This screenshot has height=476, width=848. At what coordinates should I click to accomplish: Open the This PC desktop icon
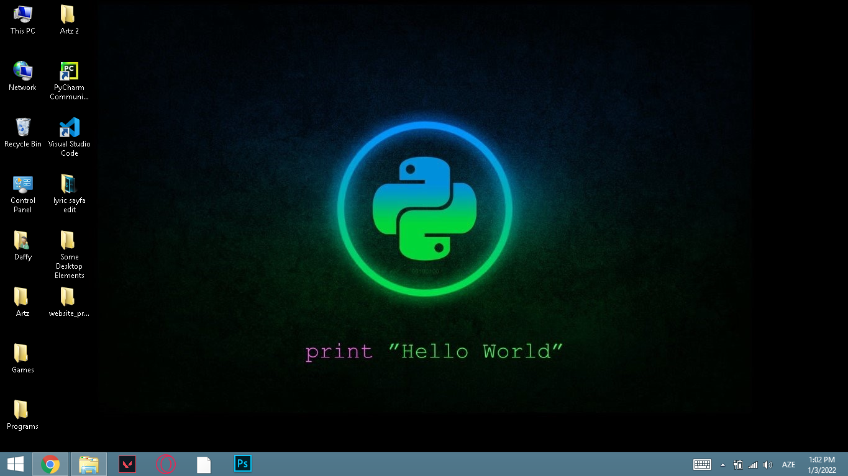[23, 20]
